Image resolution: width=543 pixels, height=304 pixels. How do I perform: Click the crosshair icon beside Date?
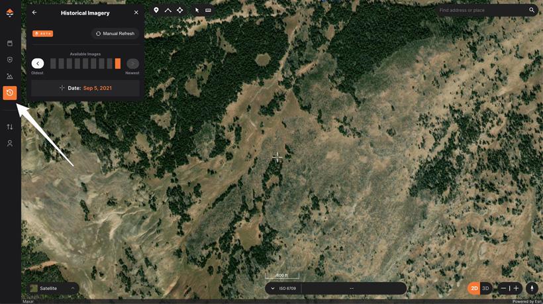click(62, 88)
